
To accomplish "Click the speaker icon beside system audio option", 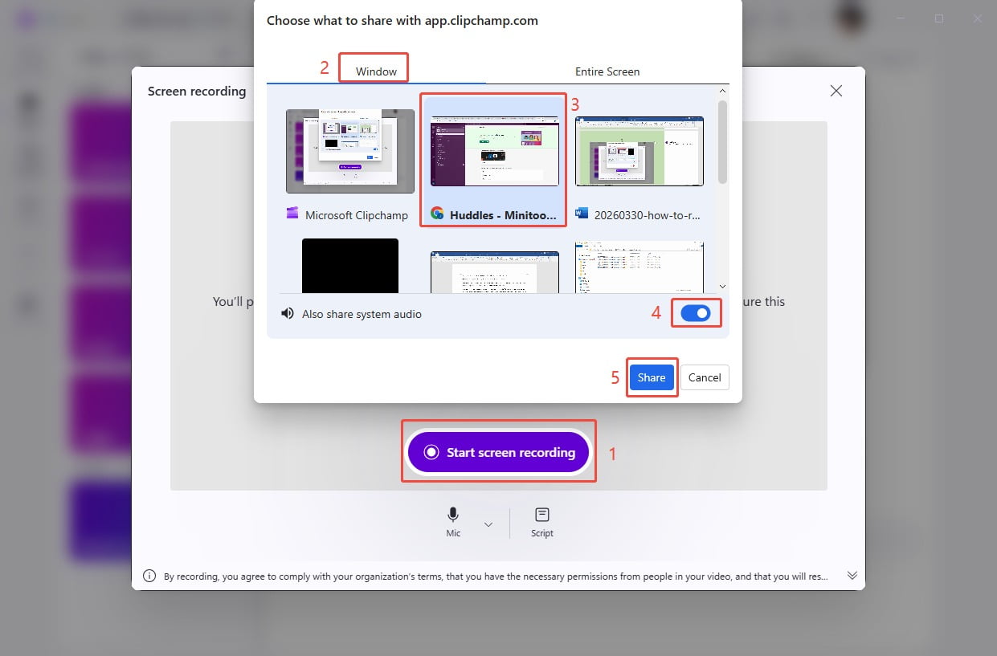I will point(288,313).
